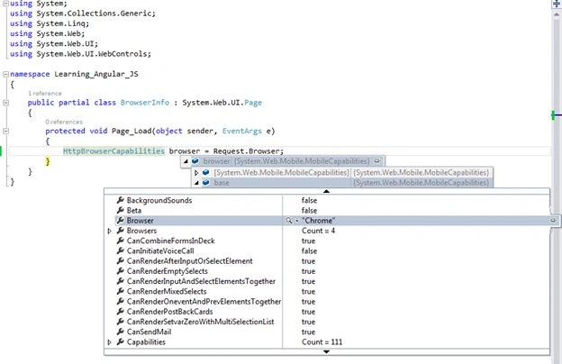This screenshot has width=562, height=364.
Task: Click the blue cube icon beside browser datatip
Action: click(x=195, y=161)
